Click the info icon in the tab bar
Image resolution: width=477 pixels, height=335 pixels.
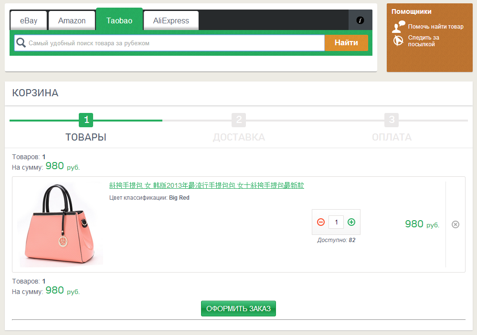pos(360,20)
